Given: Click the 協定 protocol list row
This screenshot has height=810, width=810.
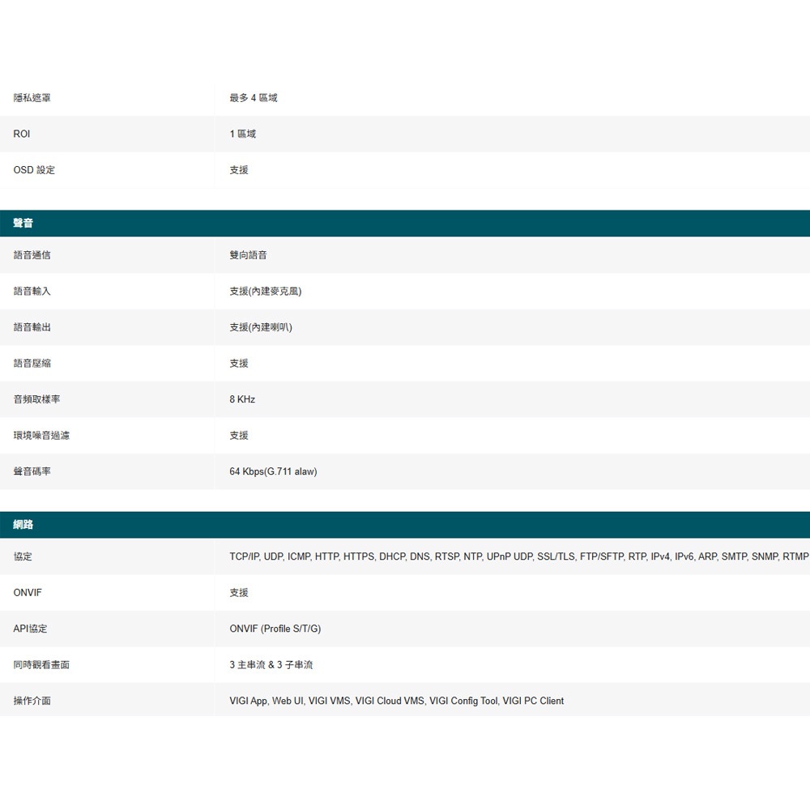Looking at the screenshot, I should [x=23, y=556].
